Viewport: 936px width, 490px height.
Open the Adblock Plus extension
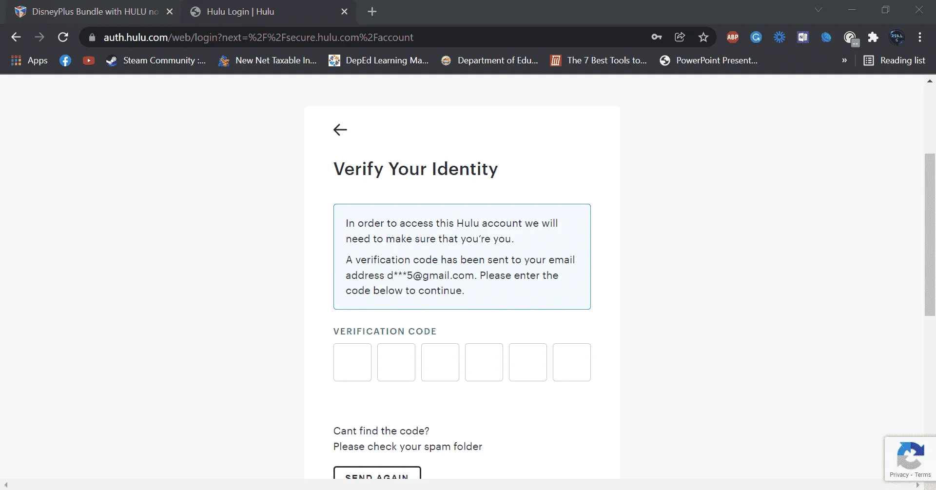733,37
